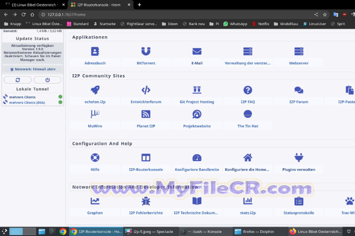355x236 pixels.
Task: Open the Entwicklerforum code icon
Action: (x=146, y=90)
